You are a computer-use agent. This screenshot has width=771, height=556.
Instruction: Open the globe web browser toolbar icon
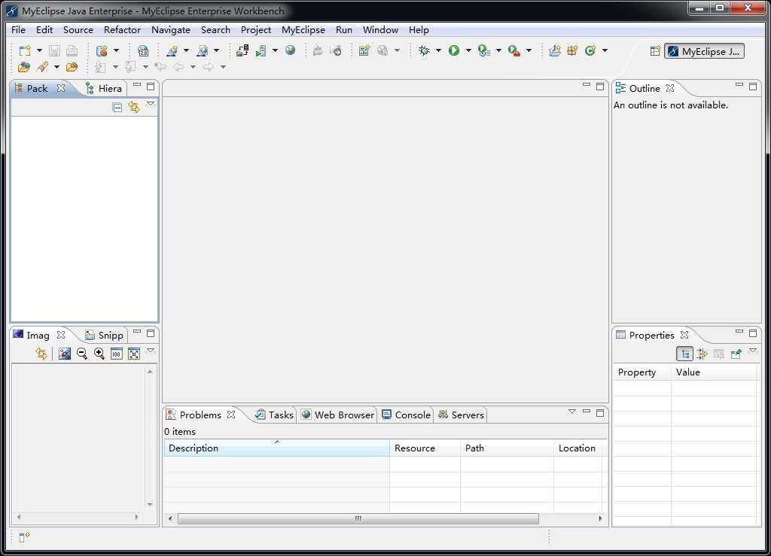click(290, 50)
